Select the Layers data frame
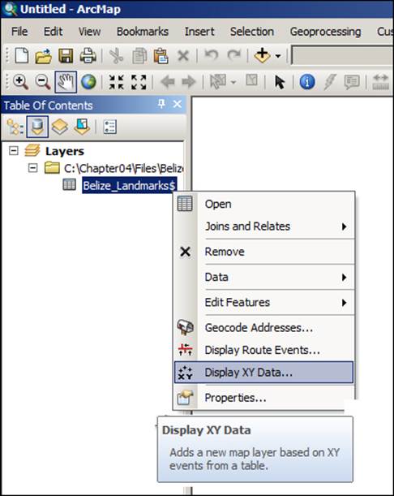Image resolution: width=394 pixels, height=496 pixels. pyautogui.click(x=65, y=151)
